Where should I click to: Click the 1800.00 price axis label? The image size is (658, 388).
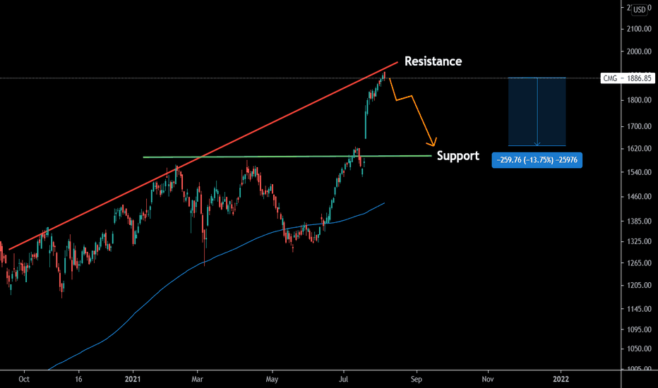coord(639,100)
